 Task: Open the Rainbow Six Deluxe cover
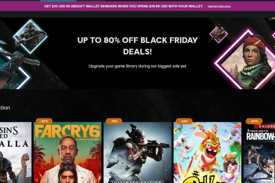click(259, 152)
